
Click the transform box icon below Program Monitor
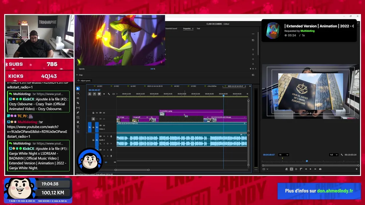pos(264,169)
